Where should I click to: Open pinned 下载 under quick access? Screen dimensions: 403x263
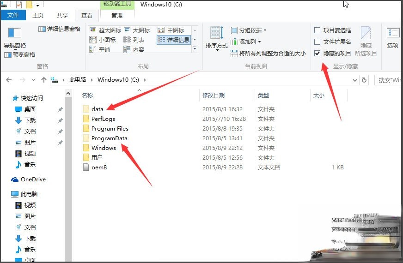[x=30, y=120]
